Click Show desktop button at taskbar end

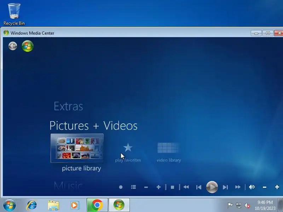280,205
